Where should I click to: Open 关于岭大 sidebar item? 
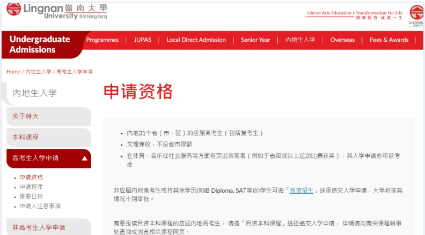pyautogui.click(x=26, y=116)
